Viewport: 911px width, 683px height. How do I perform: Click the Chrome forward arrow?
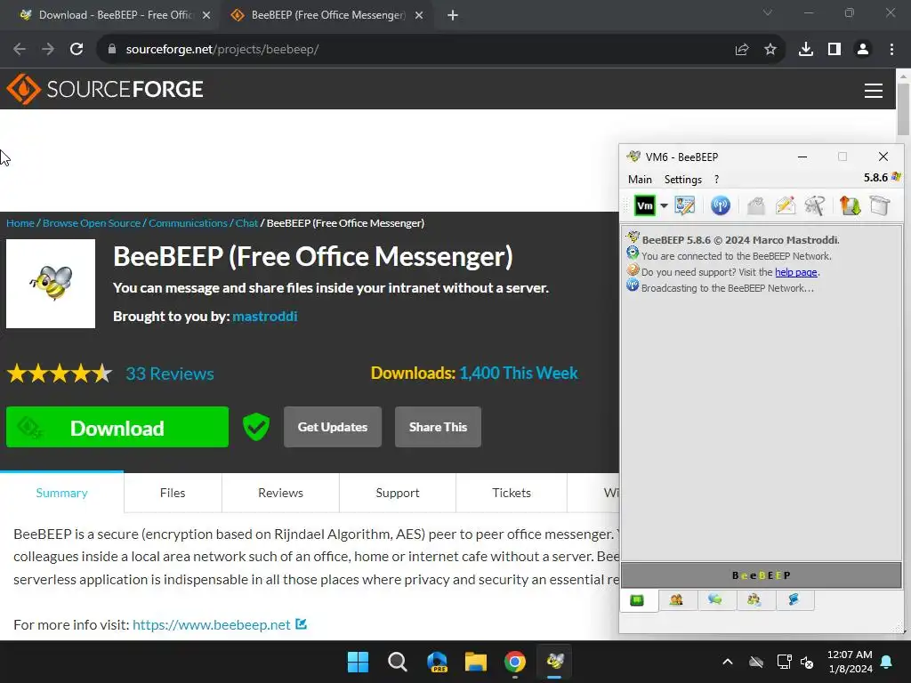tap(48, 50)
